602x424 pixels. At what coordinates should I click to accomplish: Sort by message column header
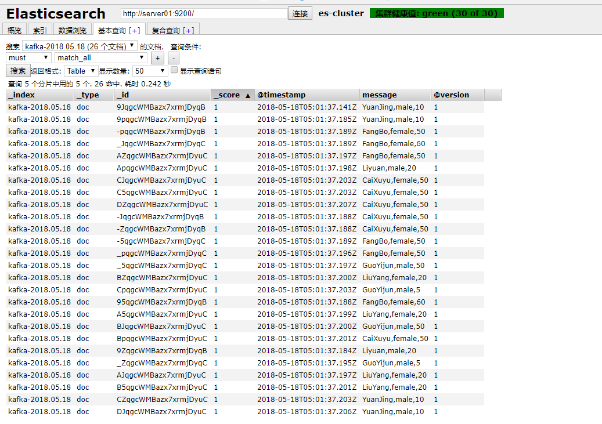(395, 95)
